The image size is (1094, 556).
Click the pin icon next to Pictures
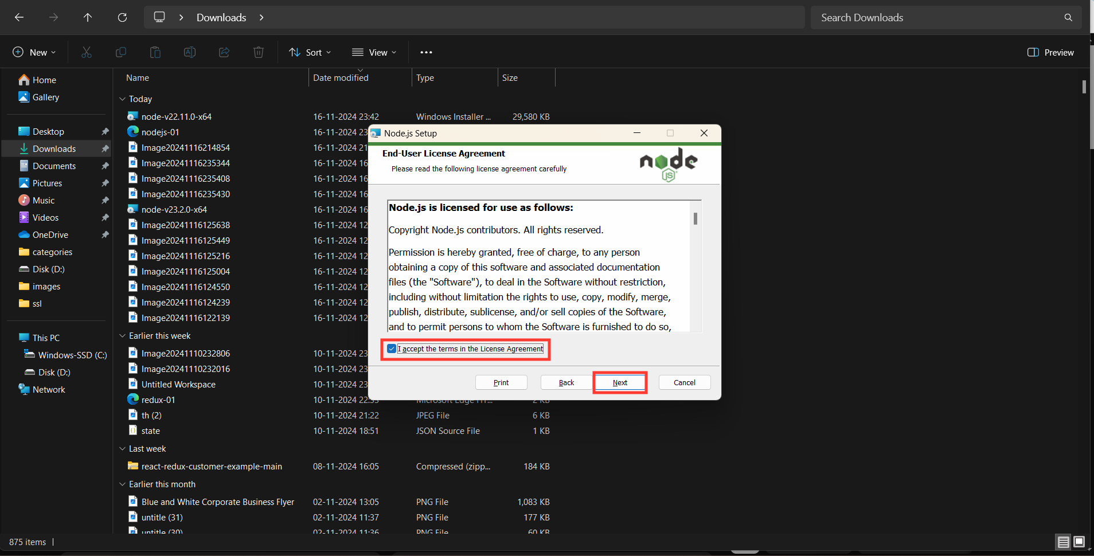105,183
